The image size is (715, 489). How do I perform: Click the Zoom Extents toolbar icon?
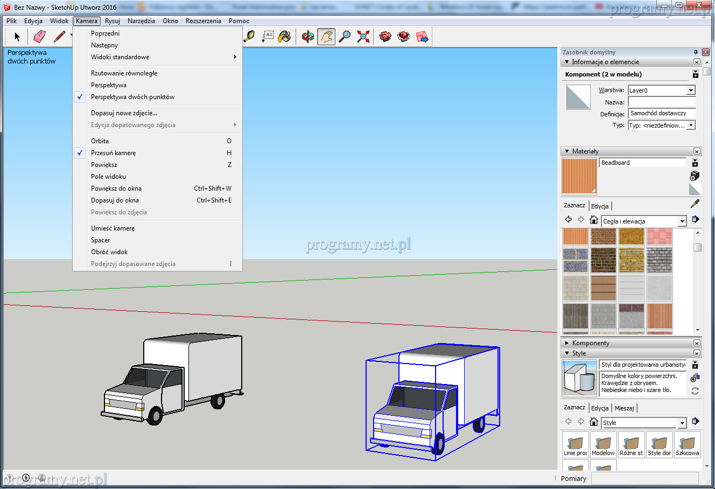tap(363, 37)
